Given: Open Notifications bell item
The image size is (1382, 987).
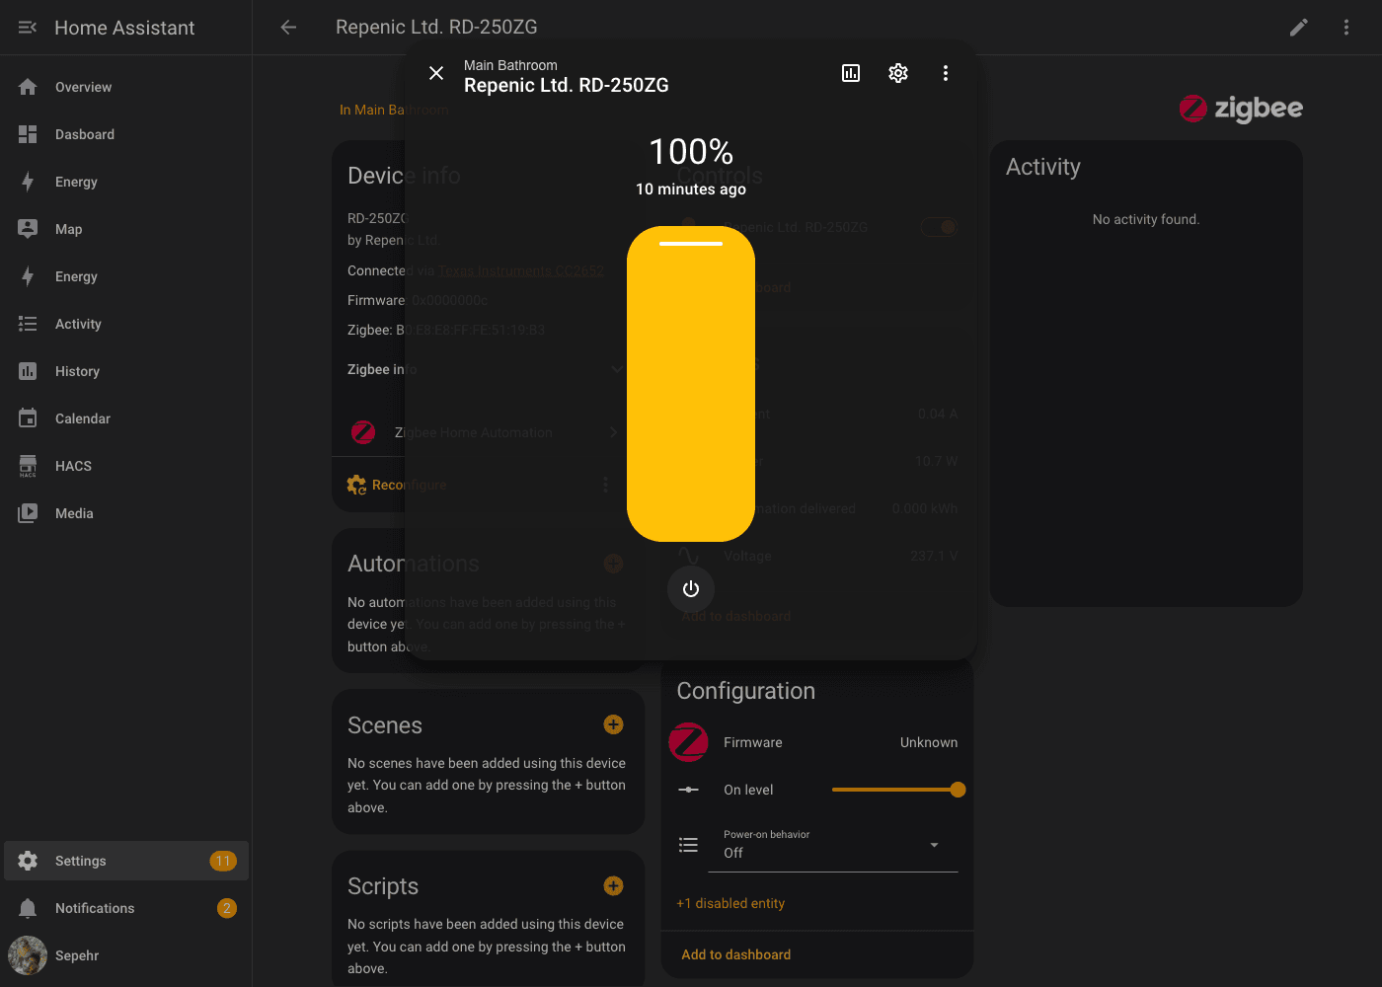Looking at the screenshot, I should pyautogui.click(x=126, y=908).
